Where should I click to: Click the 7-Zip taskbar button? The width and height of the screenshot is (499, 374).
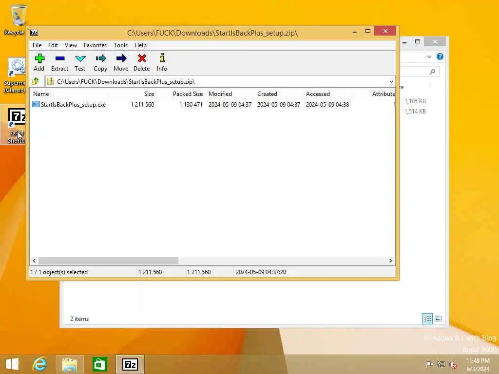click(130, 364)
